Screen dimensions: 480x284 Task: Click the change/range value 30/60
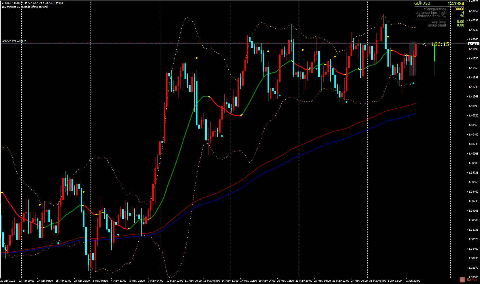click(x=460, y=9)
